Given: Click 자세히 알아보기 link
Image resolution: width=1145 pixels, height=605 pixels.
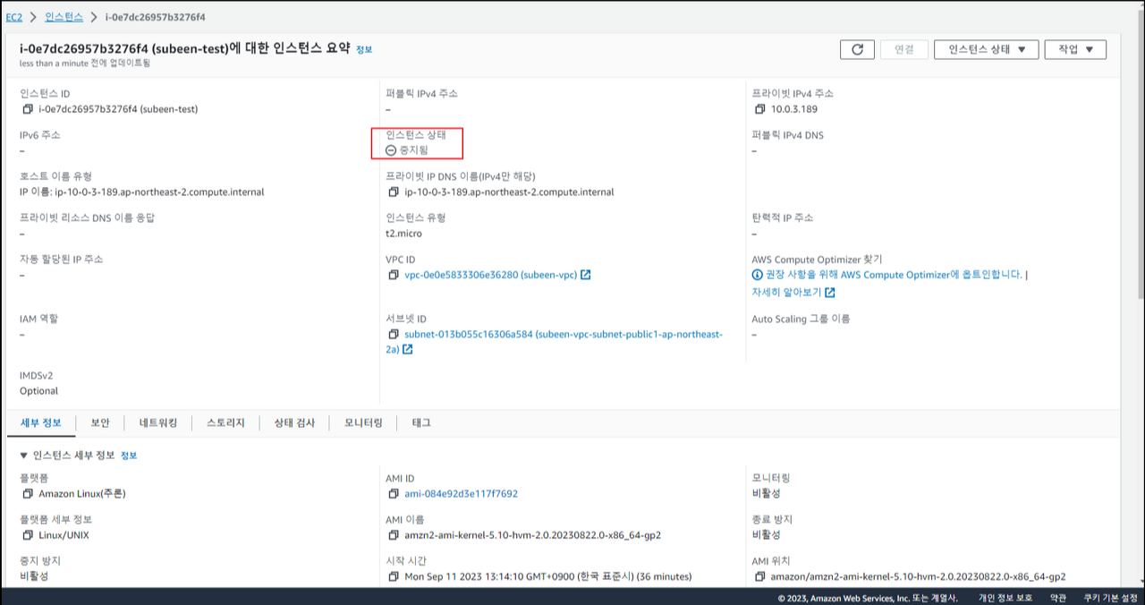Looking at the screenshot, I should (786, 293).
